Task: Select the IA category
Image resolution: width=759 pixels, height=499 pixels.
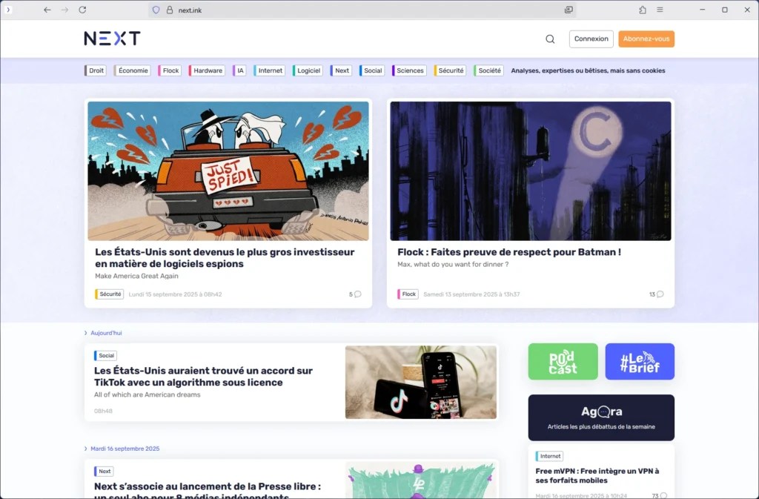Action: [x=239, y=70]
